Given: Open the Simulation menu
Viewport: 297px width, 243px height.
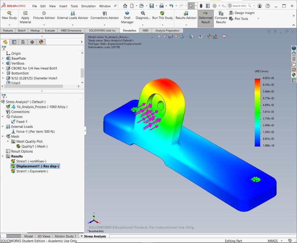Looking at the screenshot, I should coord(88,6).
